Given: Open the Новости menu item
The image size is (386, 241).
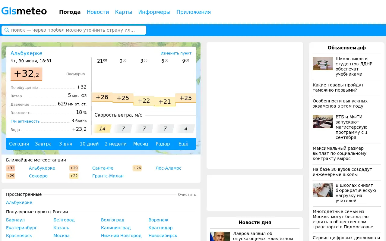Looking at the screenshot, I should [x=98, y=12].
